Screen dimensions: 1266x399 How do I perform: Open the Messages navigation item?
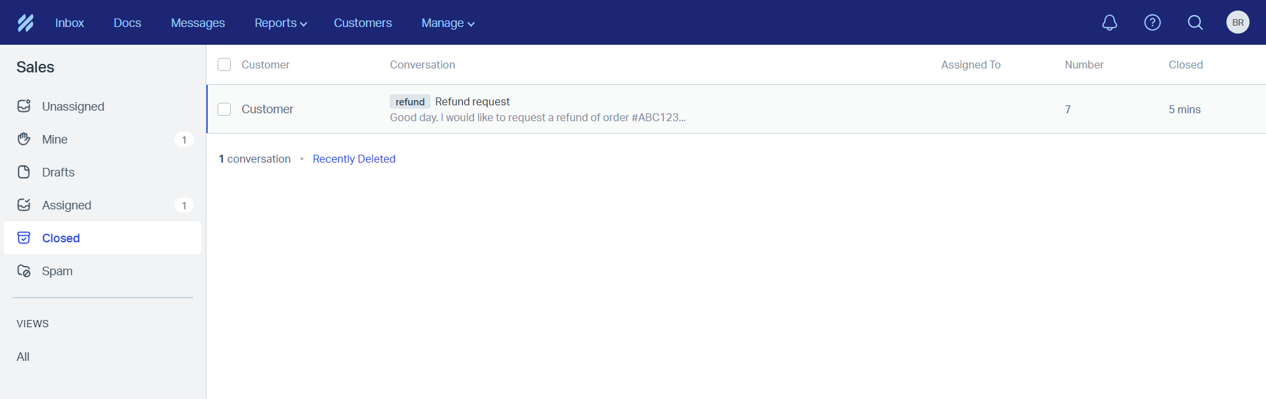tap(198, 23)
